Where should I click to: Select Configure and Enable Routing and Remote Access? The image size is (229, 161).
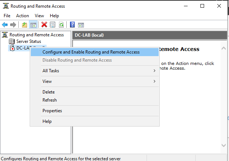pos(91,52)
